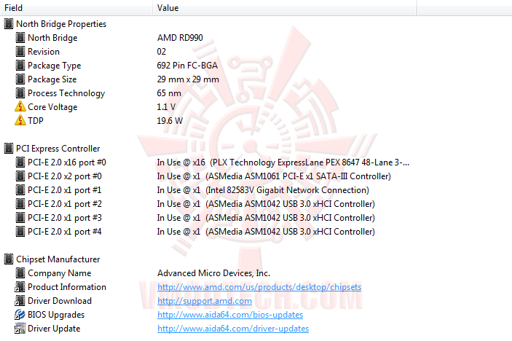Select the PCI-E 2.0 x16 port #0 label
Image resolution: width=512 pixels, height=341 pixels.
(66, 162)
